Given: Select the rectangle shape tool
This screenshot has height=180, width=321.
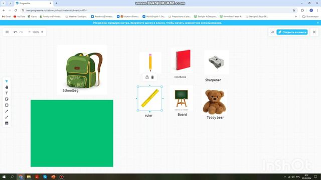Looking at the screenshot, I should [7, 105].
